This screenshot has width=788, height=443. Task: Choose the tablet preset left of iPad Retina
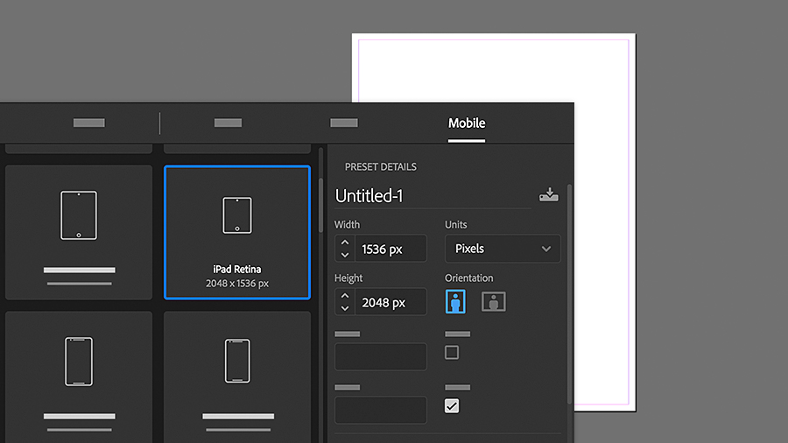tap(79, 232)
